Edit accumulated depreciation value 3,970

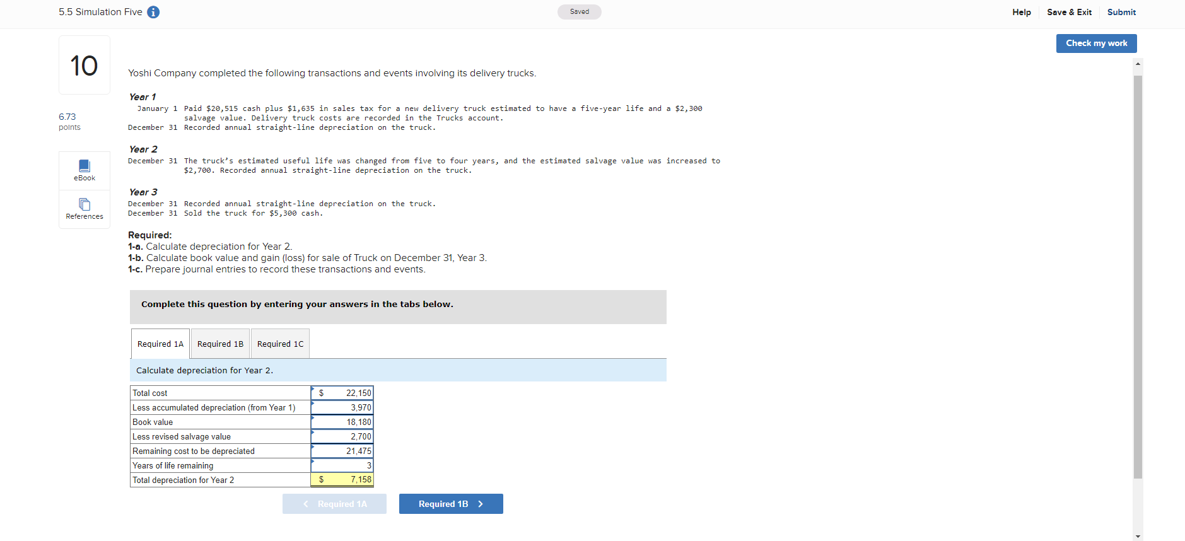click(x=342, y=407)
